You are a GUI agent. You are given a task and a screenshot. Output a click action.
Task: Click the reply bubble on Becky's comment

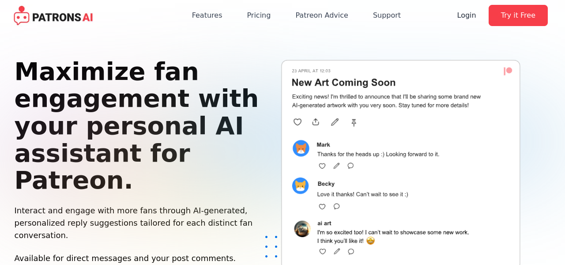click(336, 206)
